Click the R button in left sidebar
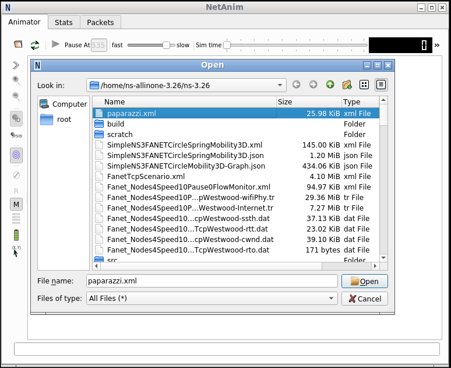The width and height of the screenshot is (451, 368). 16,191
